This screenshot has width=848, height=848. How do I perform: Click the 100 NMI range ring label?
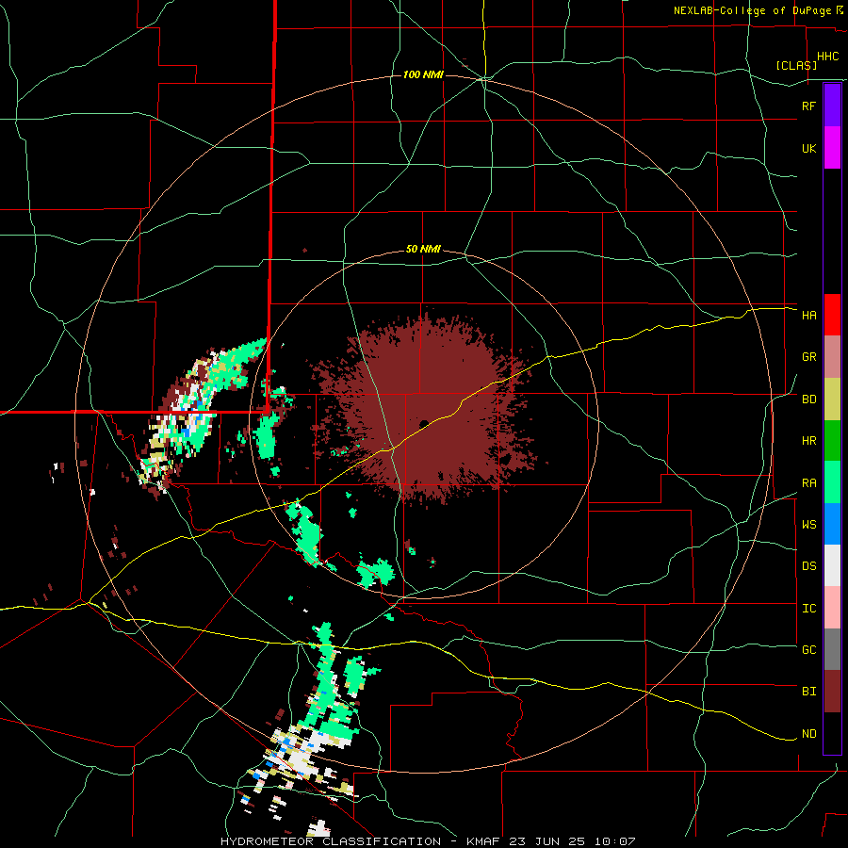[x=423, y=74]
